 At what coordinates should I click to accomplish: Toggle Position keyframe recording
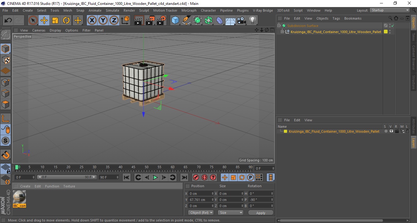pos(225,177)
